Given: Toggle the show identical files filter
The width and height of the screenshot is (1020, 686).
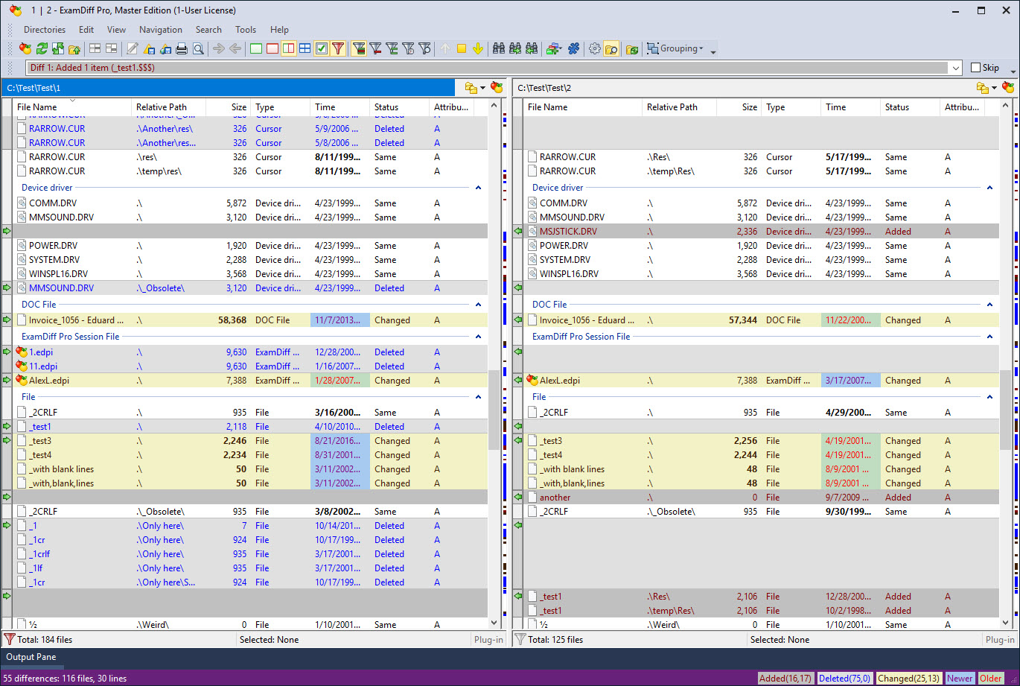Looking at the screenshot, I should (x=255, y=48).
